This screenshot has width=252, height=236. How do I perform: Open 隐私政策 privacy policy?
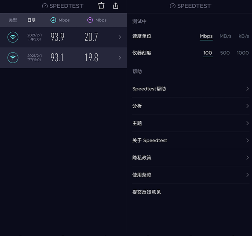point(191,158)
